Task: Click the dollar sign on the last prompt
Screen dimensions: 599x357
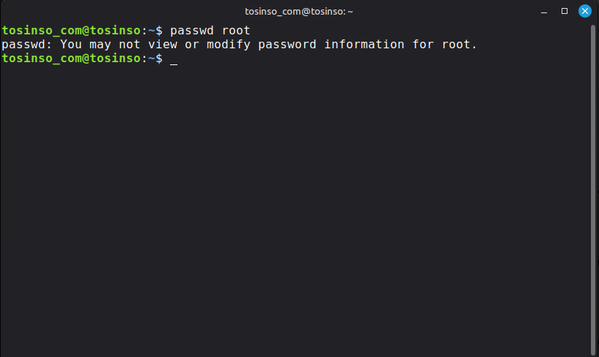Action: click(159, 59)
